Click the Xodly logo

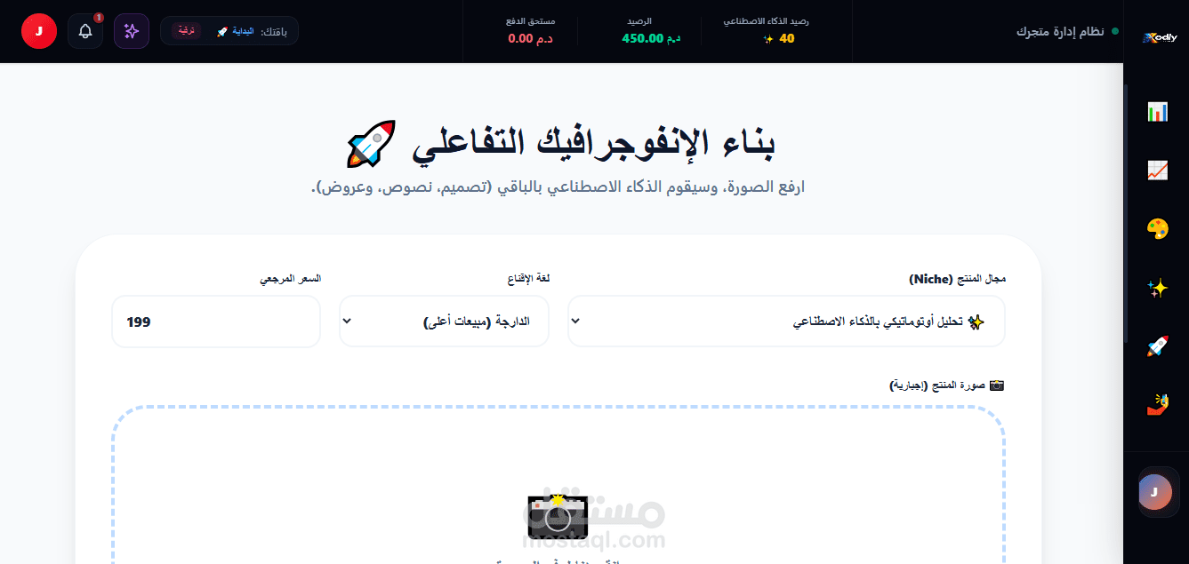[1159, 37]
